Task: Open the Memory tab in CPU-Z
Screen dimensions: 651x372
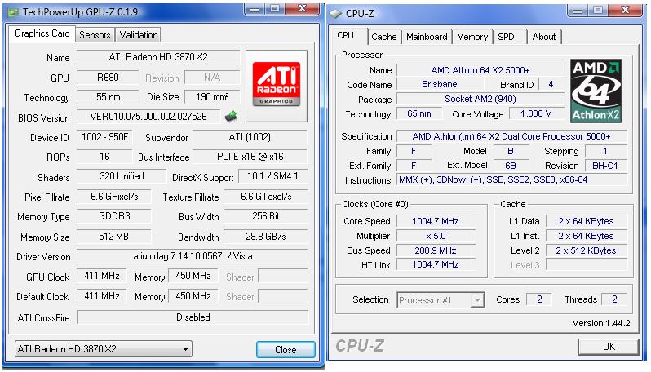Action: (472, 37)
